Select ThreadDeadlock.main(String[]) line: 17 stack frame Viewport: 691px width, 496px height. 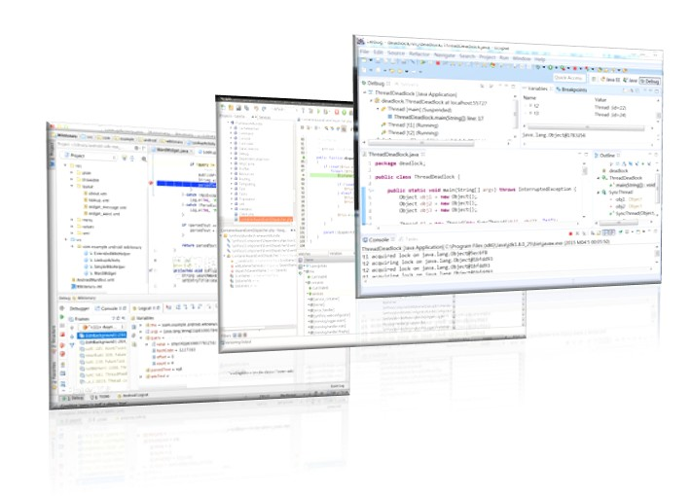click(438, 117)
